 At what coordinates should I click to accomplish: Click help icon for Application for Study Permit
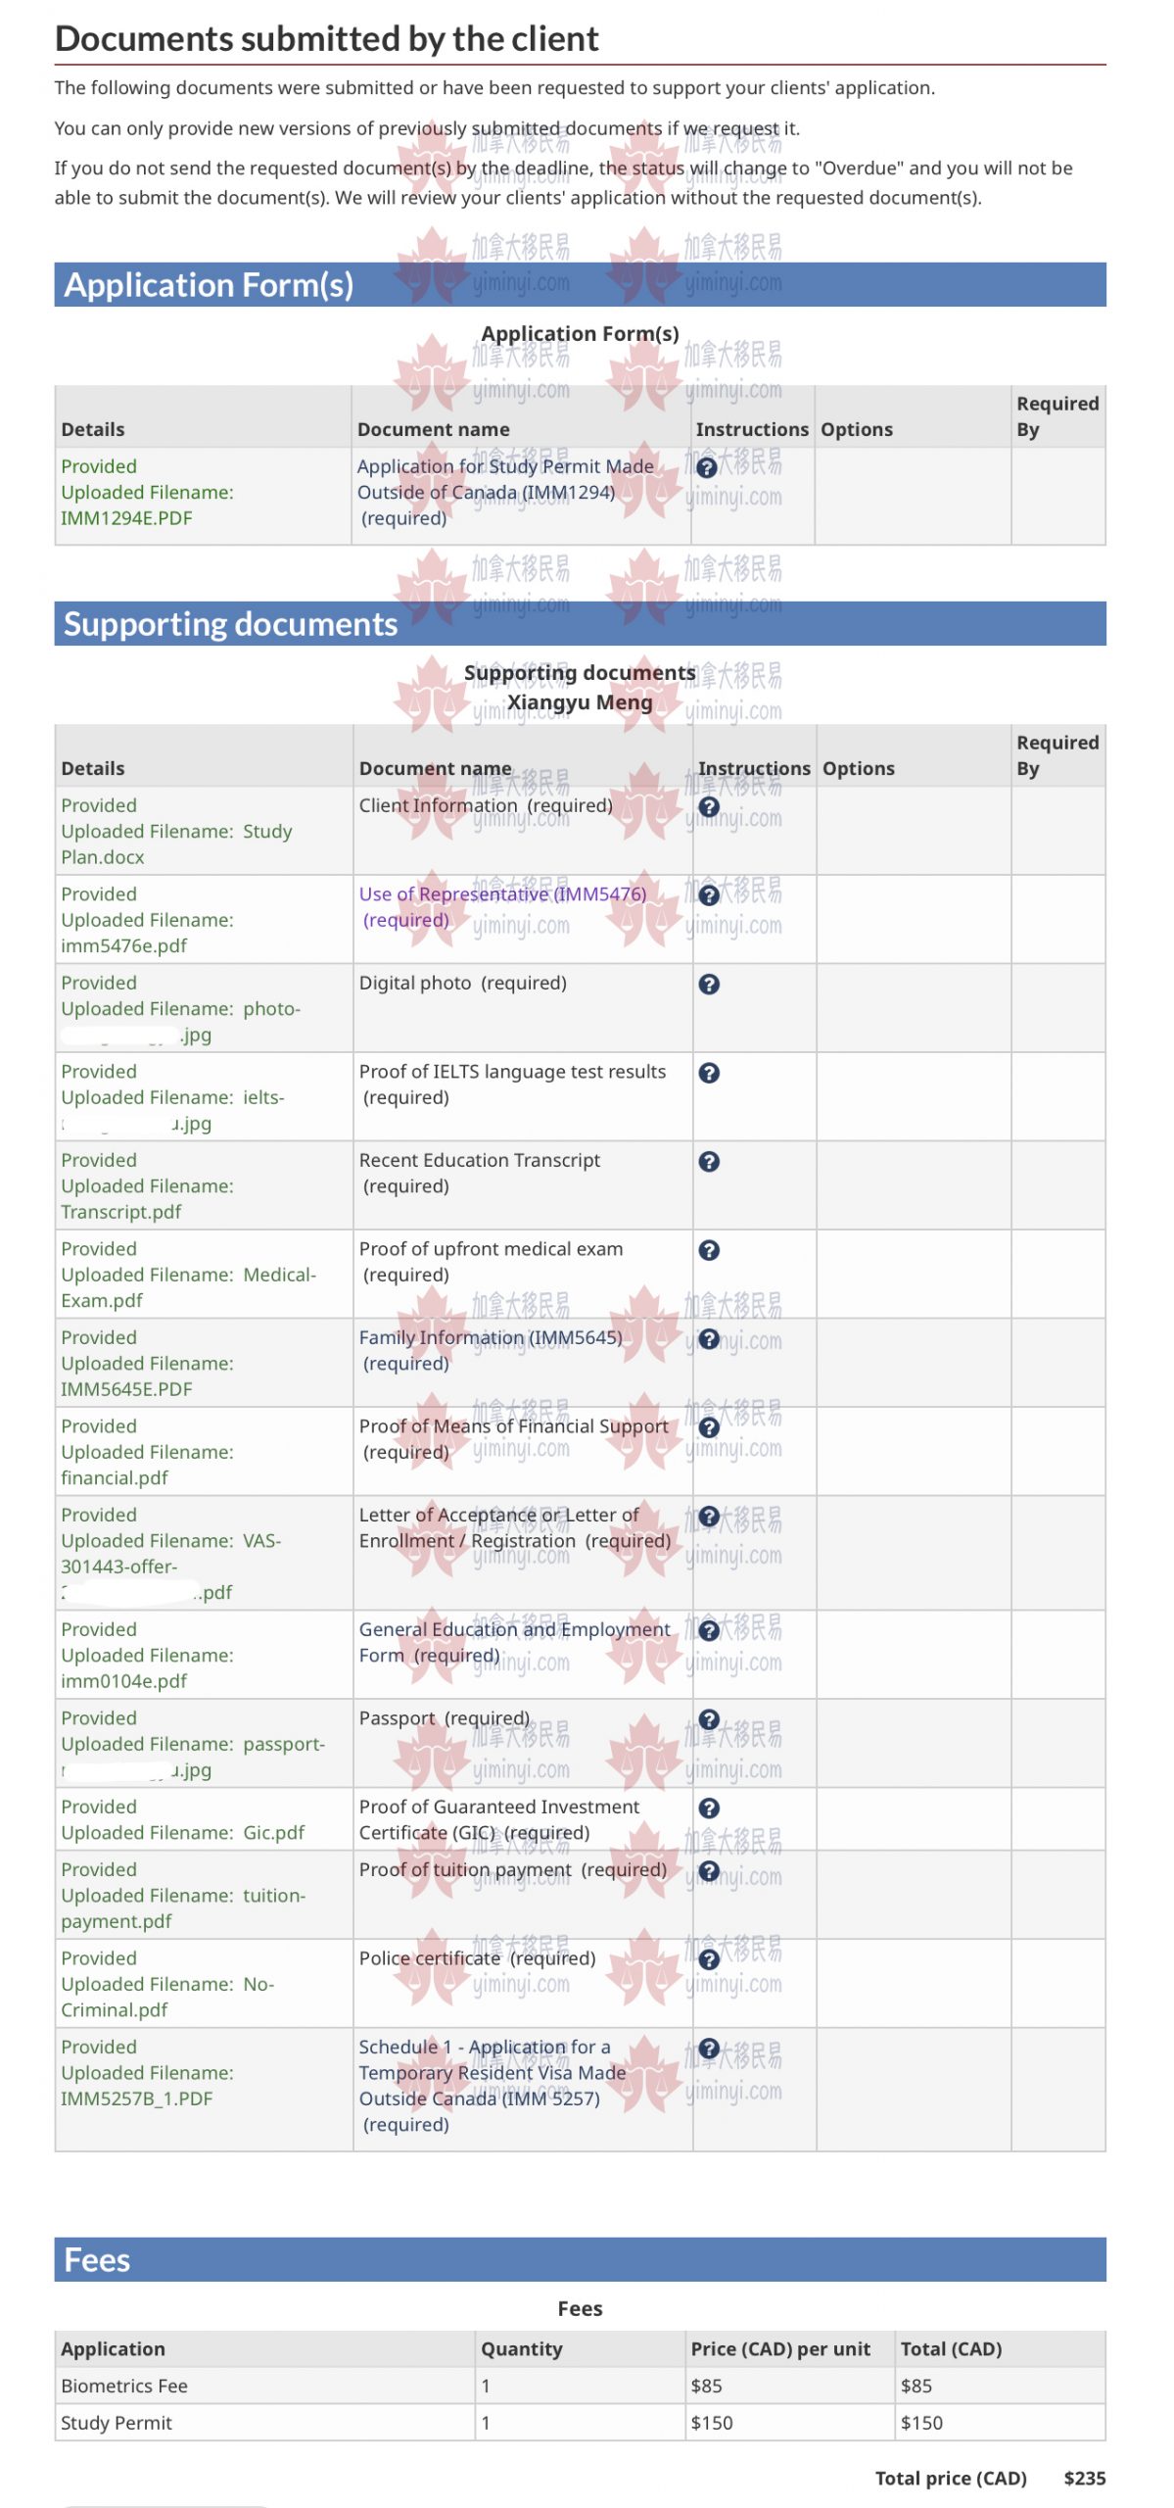[707, 468]
